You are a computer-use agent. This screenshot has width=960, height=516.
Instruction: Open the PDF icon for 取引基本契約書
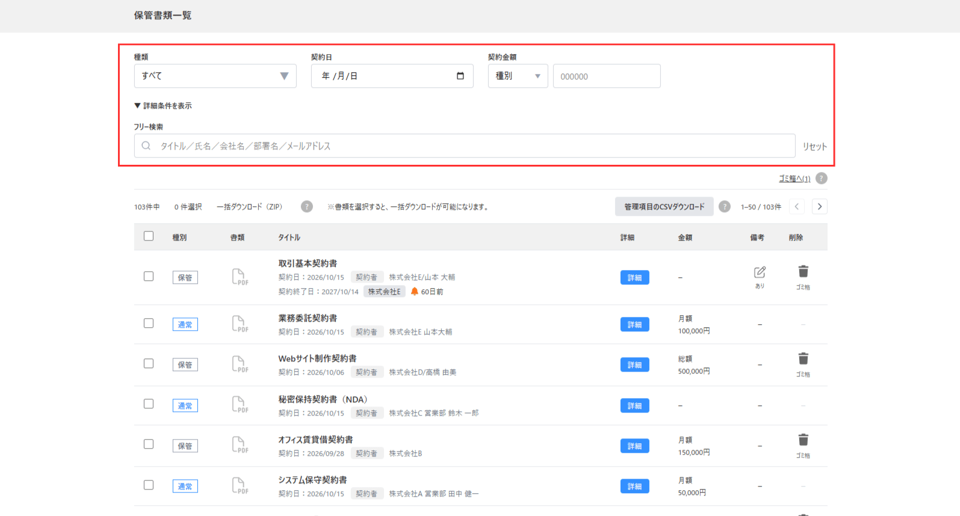[240, 277]
